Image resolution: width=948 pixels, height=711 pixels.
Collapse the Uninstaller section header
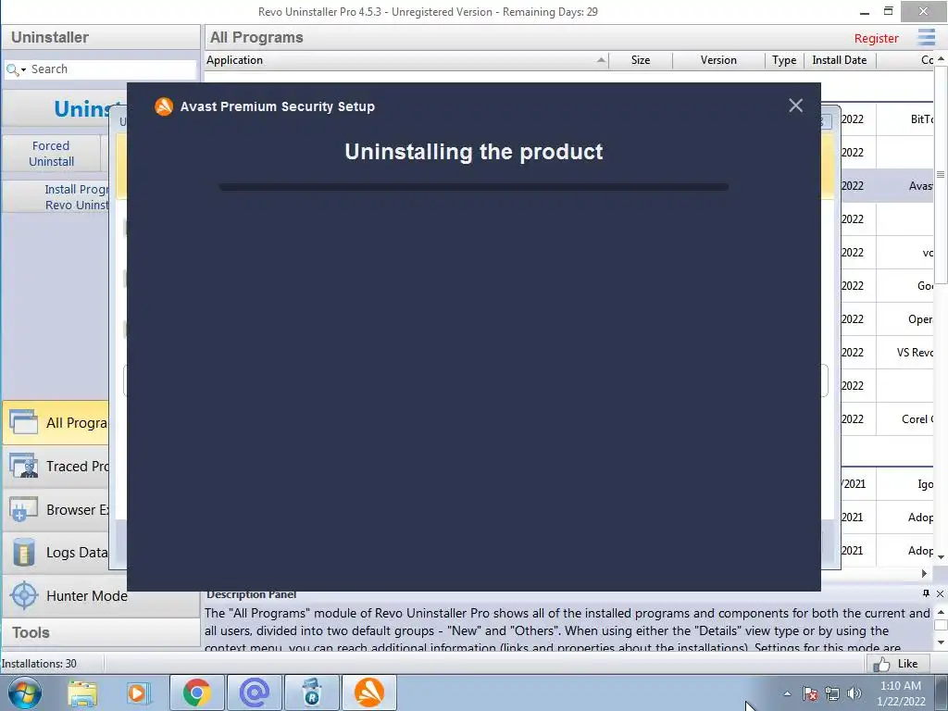(x=100, y=37)
